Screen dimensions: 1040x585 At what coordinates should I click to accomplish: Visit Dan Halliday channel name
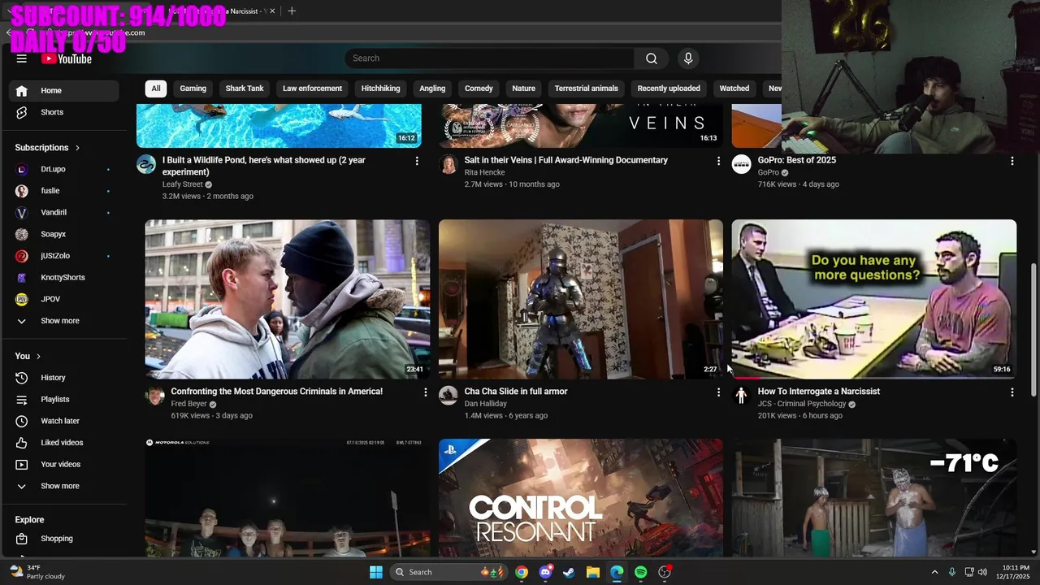[x=486, y=404]
